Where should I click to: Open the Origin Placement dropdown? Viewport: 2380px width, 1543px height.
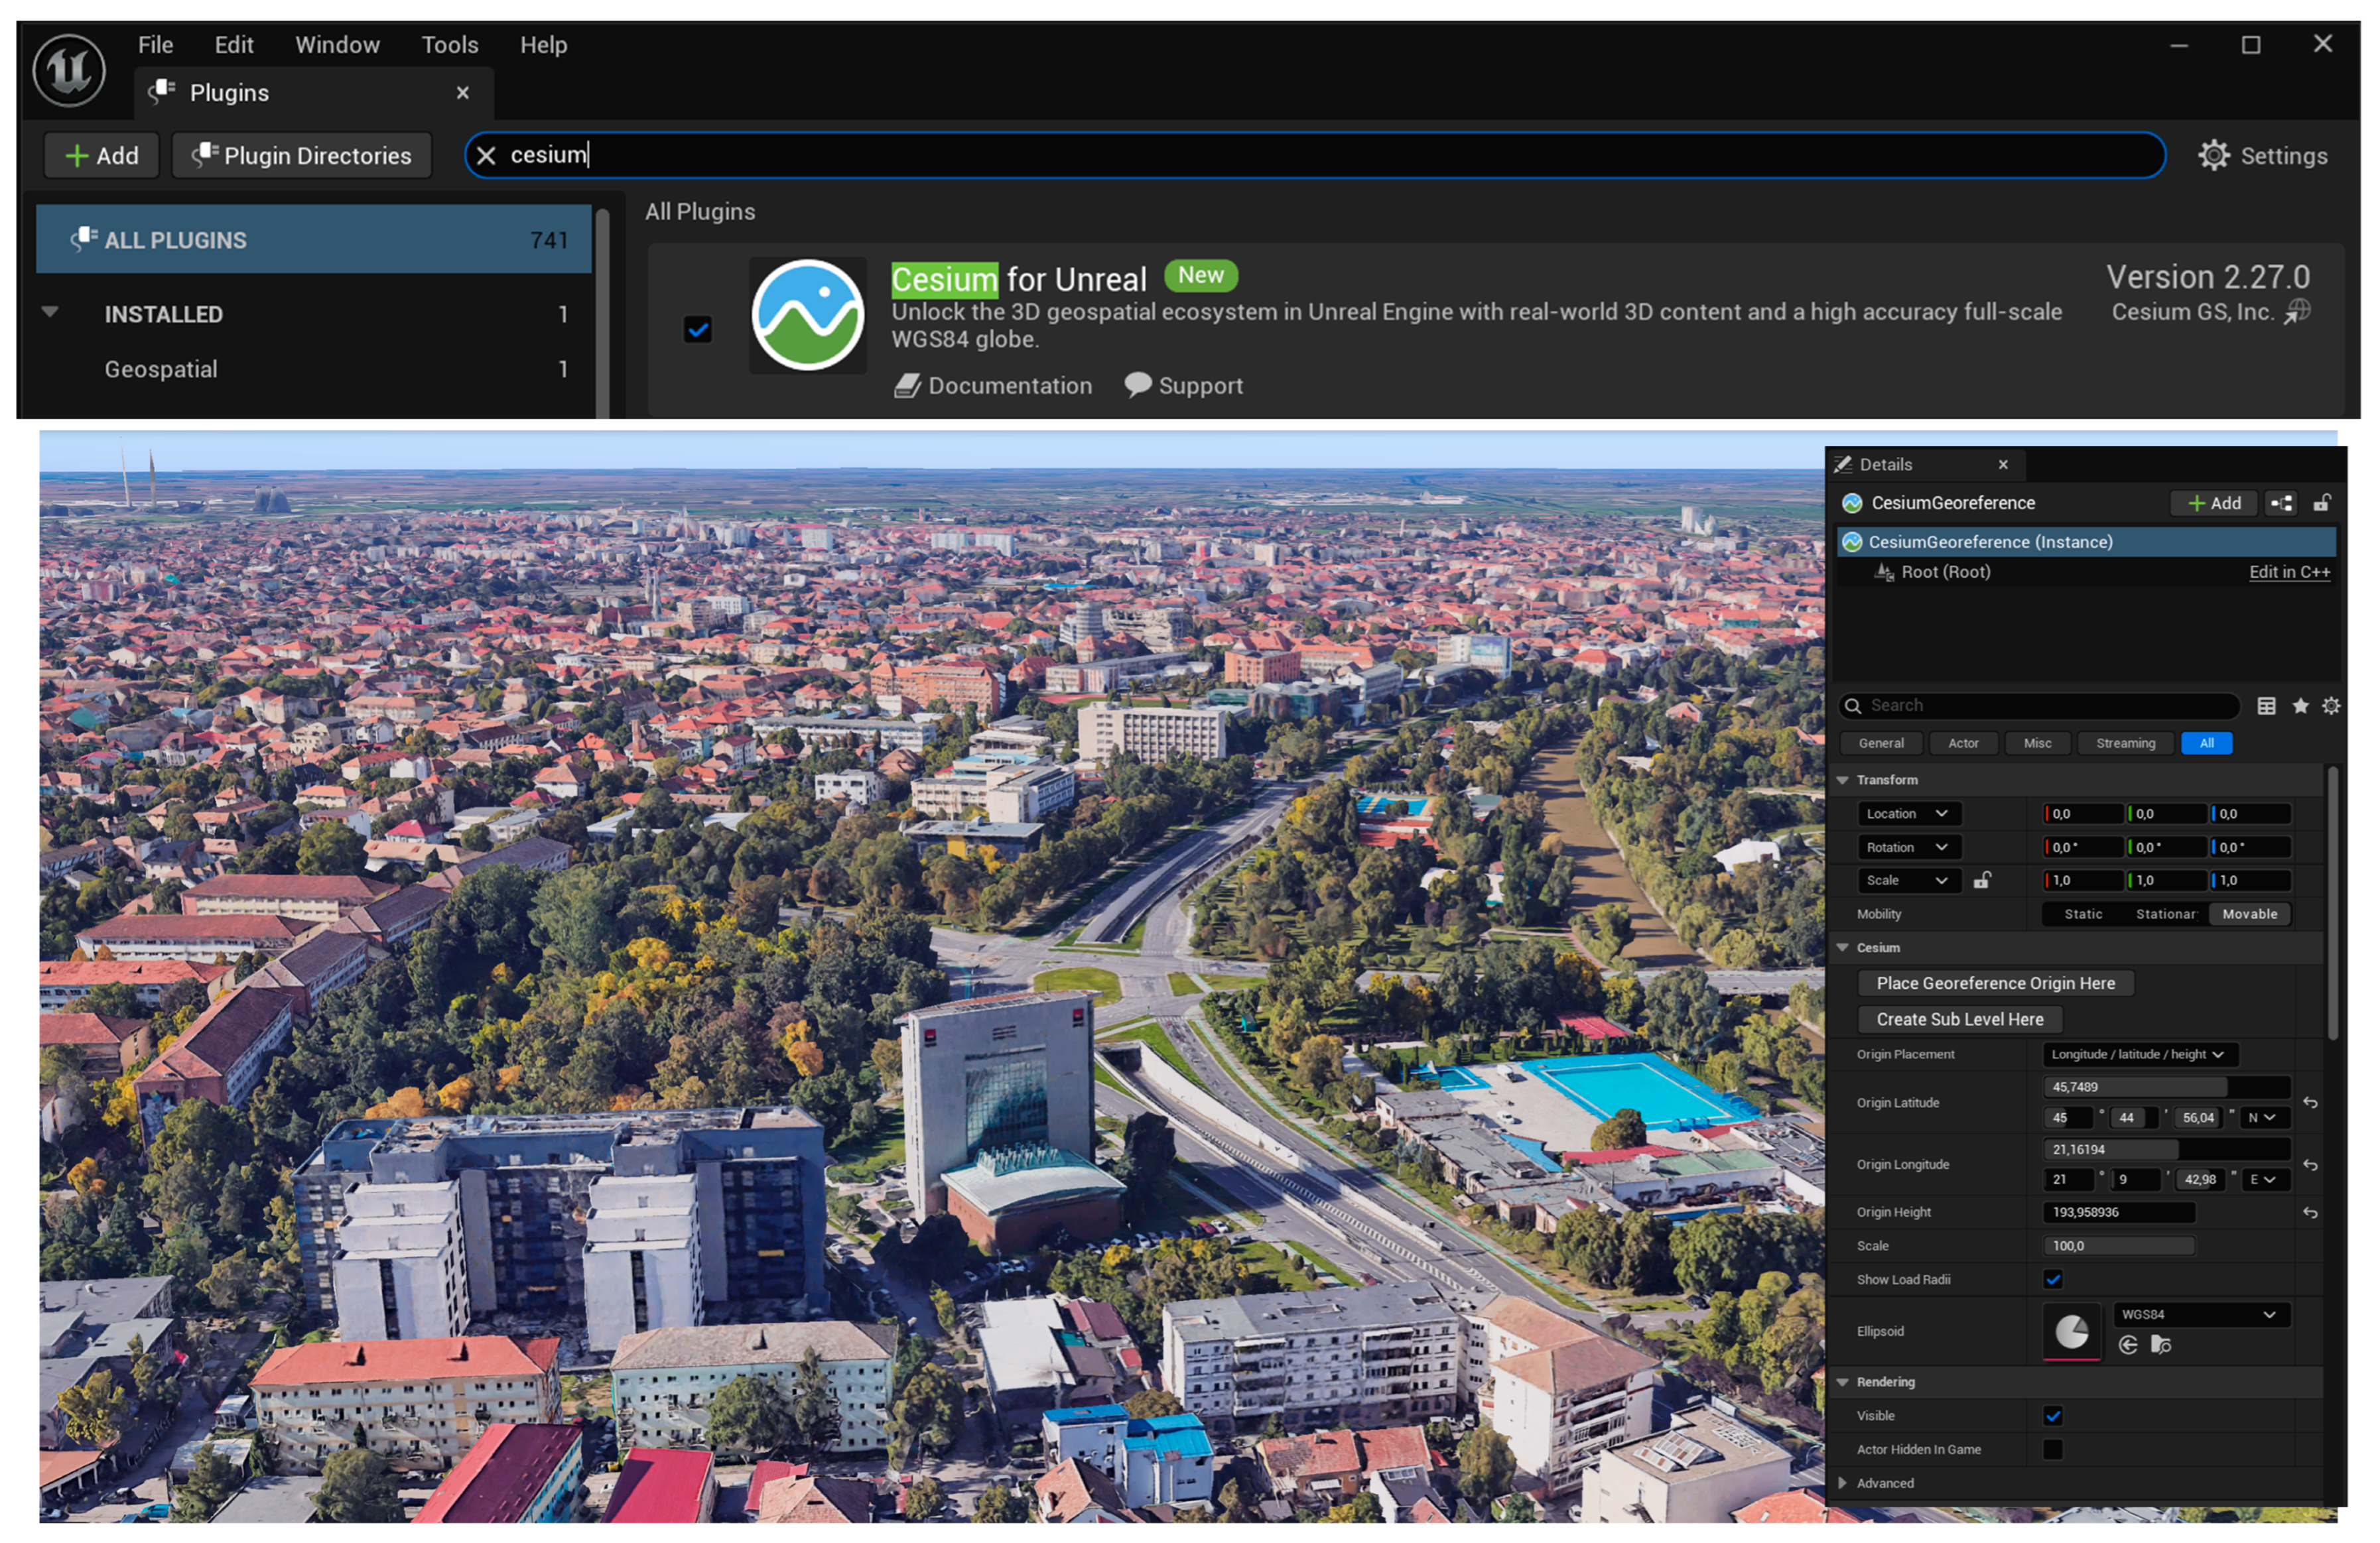click(x=2139, y=1054)
